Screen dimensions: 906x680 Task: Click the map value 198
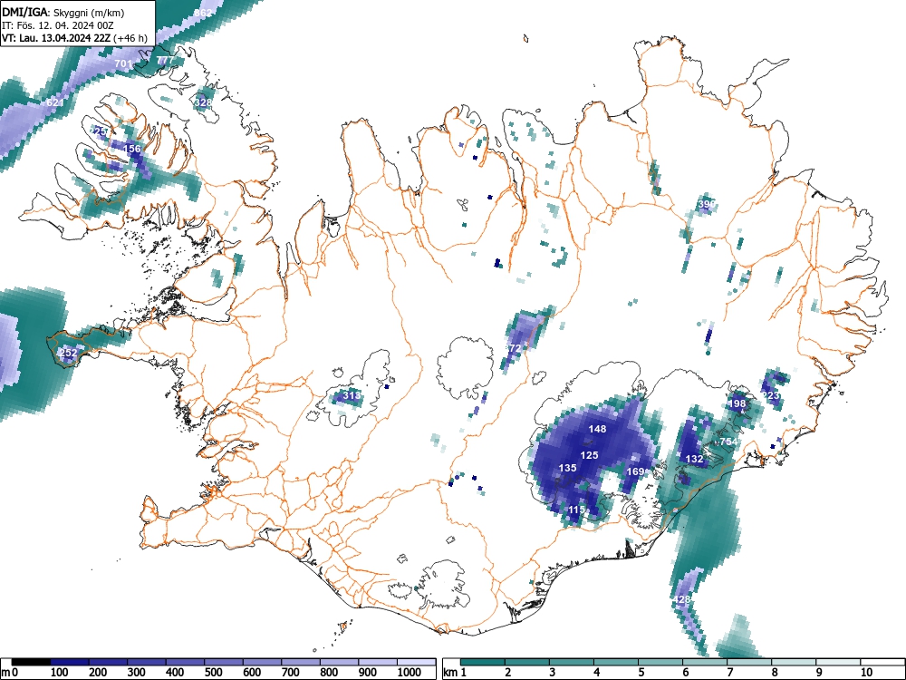pos(737,403)
